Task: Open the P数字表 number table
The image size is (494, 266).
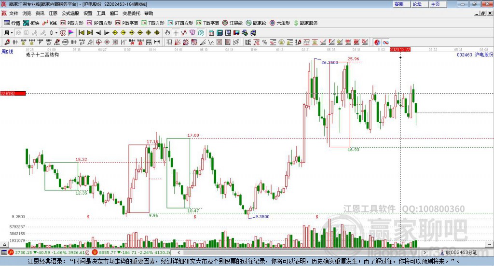Action: pos(127,23)
